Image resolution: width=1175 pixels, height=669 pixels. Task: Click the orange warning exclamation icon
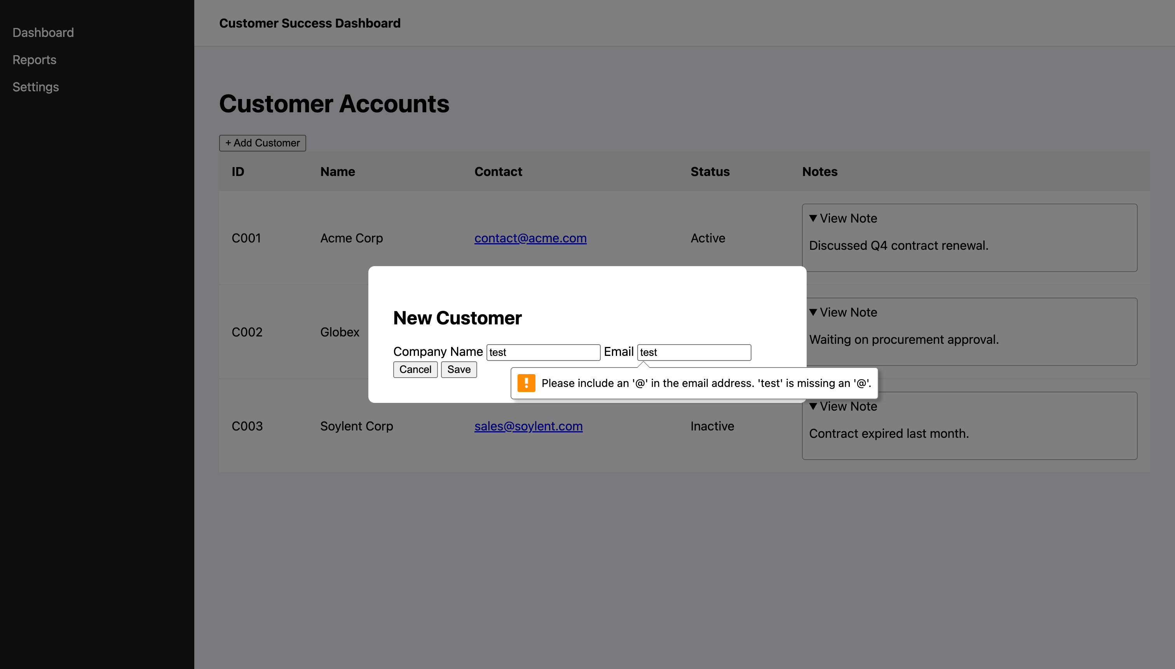point(526,383)
